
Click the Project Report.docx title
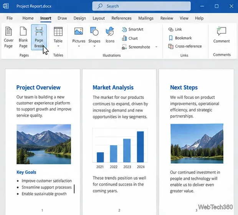[34, 6]
